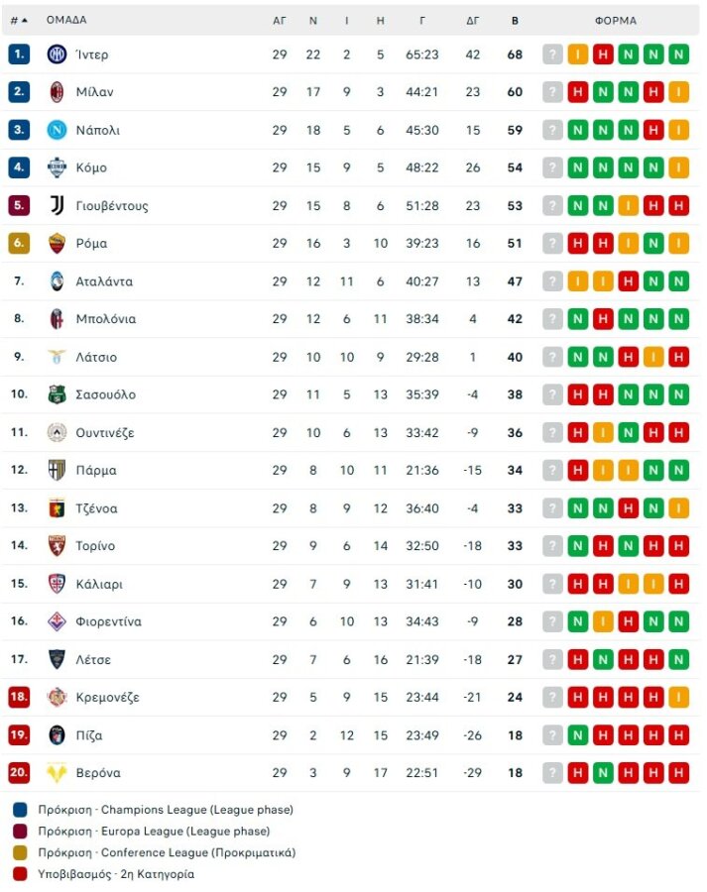Screen dimensions: 707x892
Task: Select the Atalanta team badge
Action: tap(55, 280)
